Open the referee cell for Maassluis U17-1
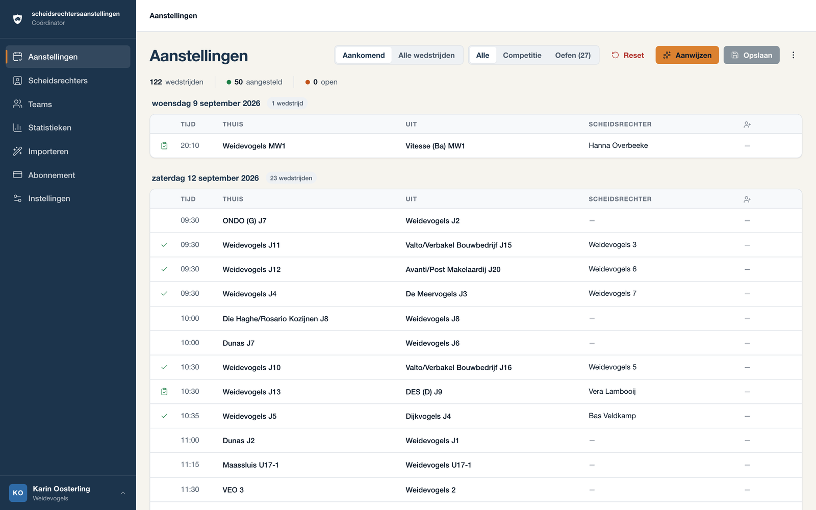This screenshot has width=816, height=510. click(592, 465)
